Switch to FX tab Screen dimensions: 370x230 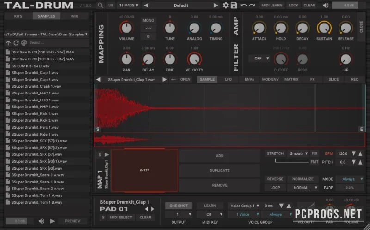coord(313,79)
